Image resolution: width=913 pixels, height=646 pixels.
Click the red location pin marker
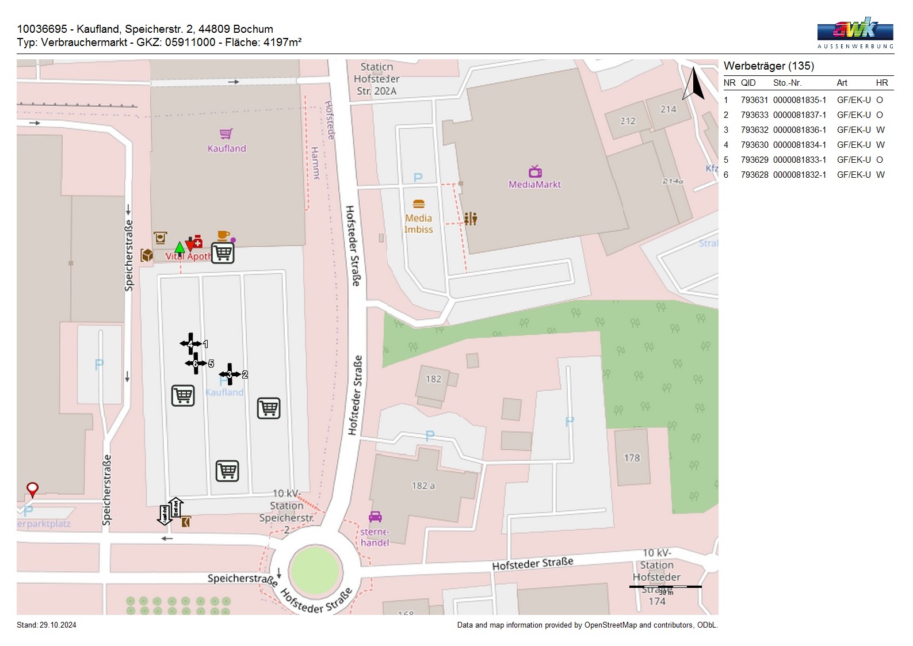(x=33, y=490)
